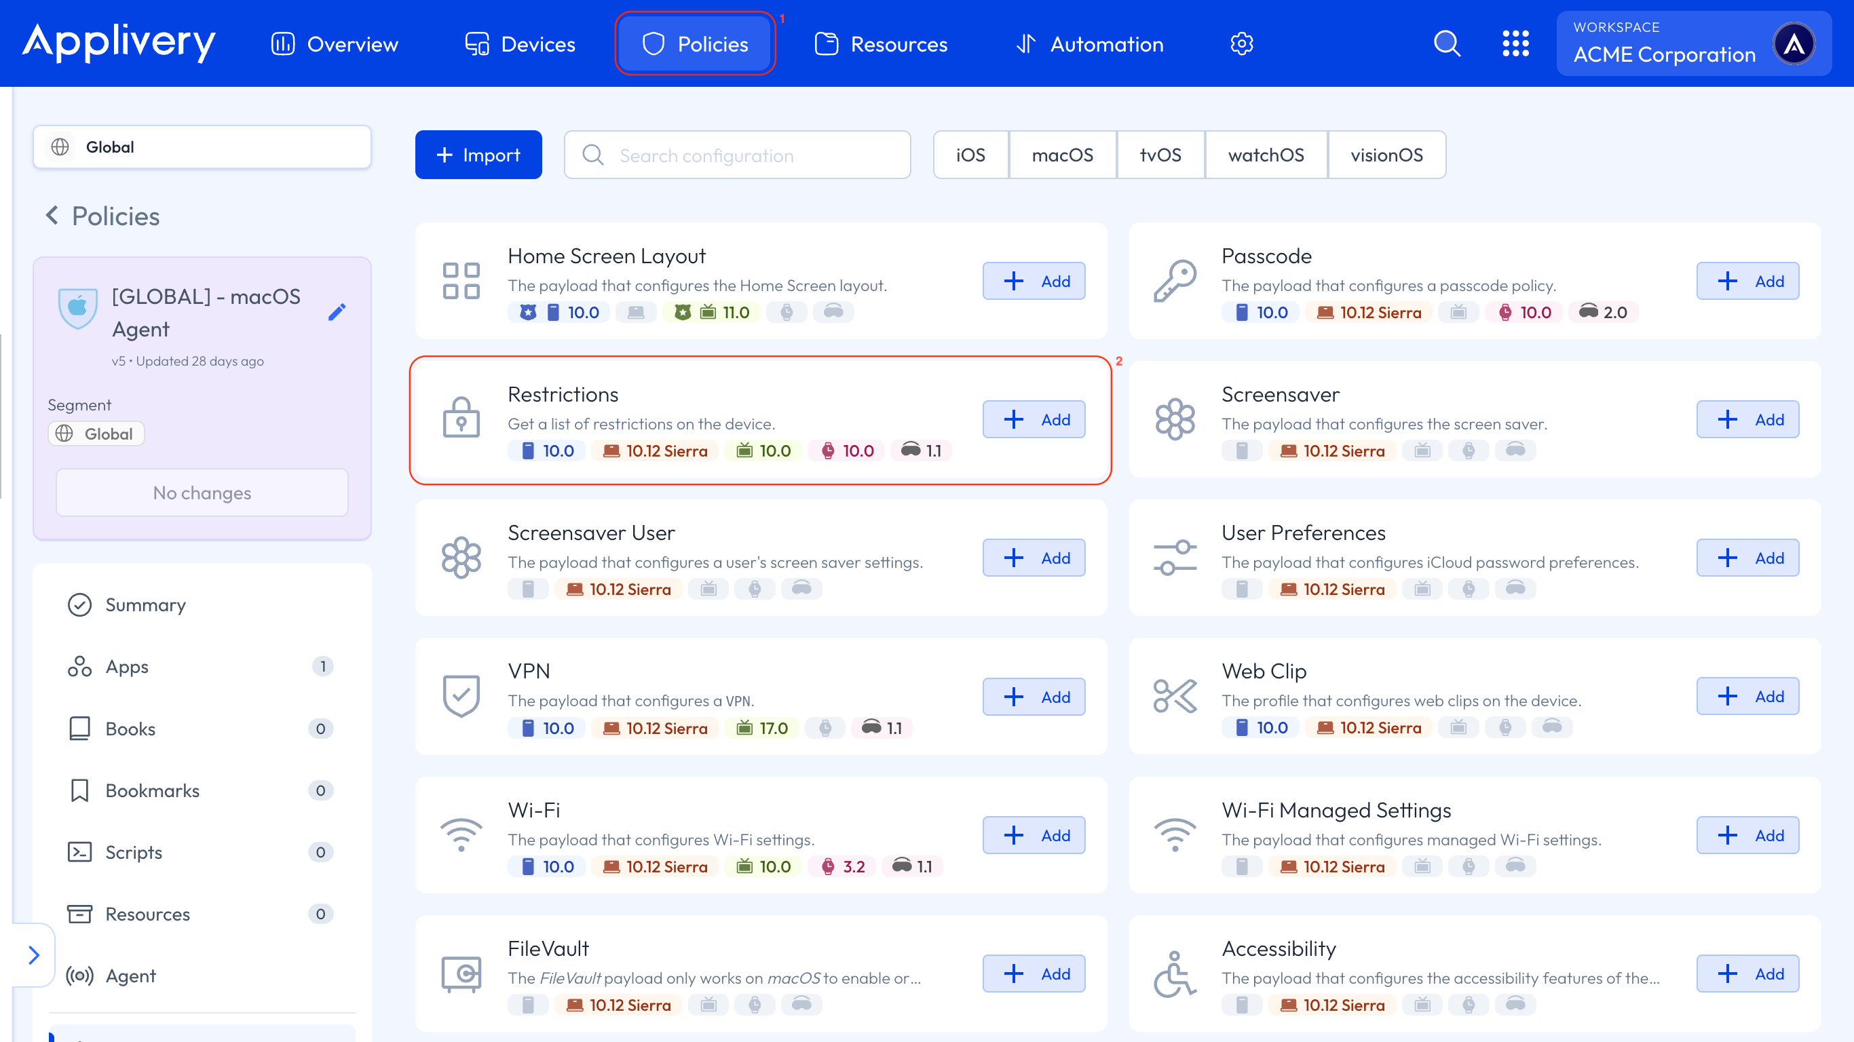The height and width of the screenshot is (1042, 1854).
Task: Open the Devices navigation tab
Action: pyautogui.click(x=520, y=44)
